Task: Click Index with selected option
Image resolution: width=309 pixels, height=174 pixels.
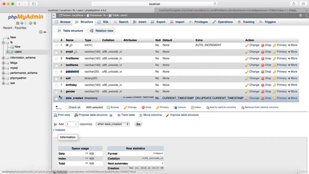Action: tap(196, 107)
